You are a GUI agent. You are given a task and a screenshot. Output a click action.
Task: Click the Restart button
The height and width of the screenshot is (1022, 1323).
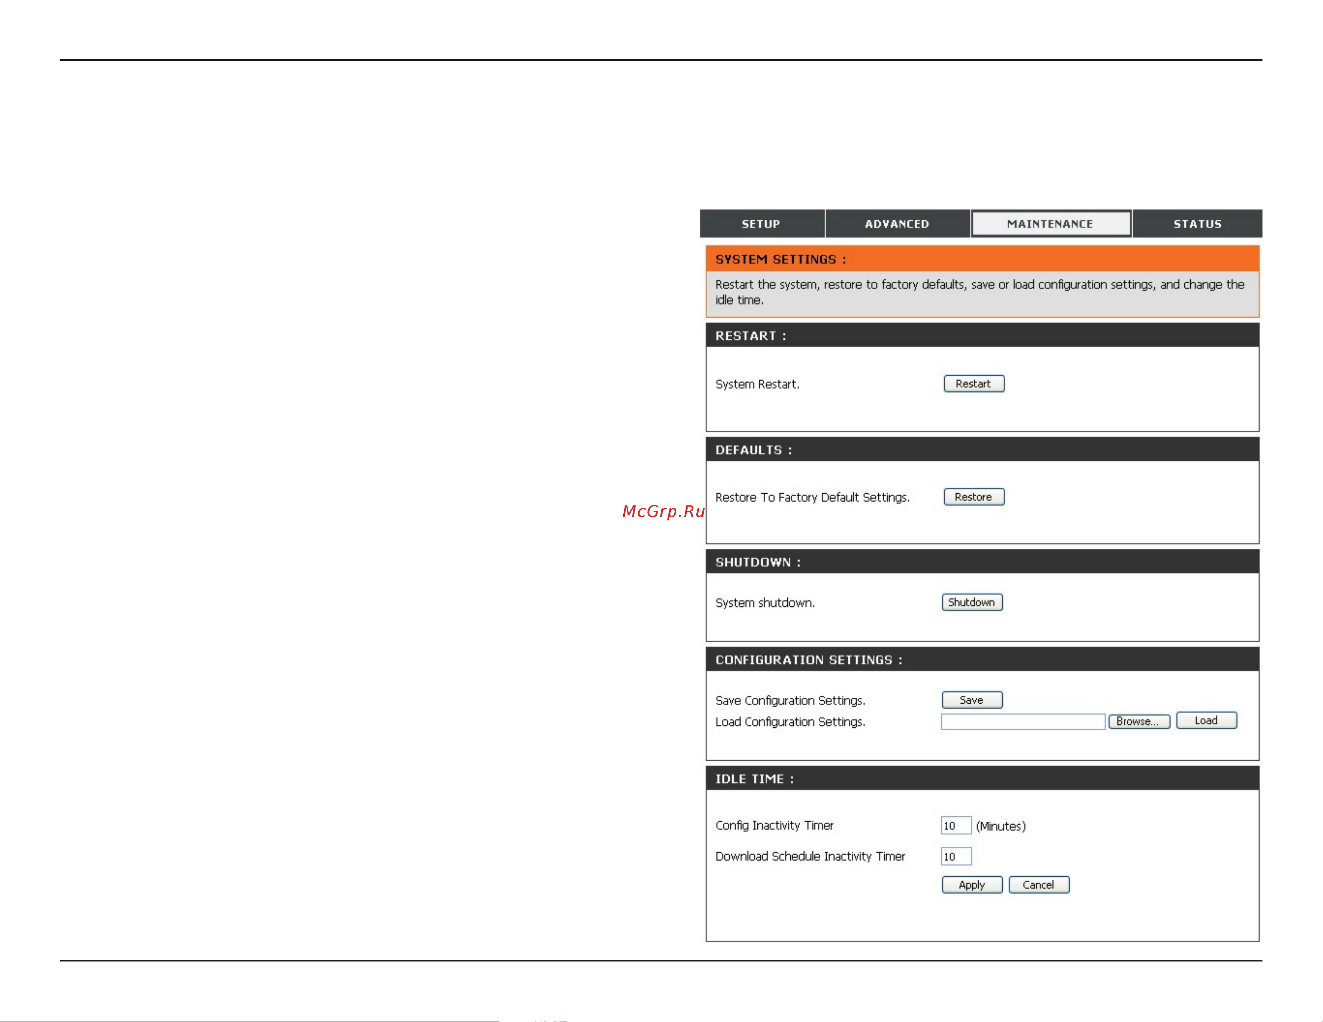click(974, 383)
